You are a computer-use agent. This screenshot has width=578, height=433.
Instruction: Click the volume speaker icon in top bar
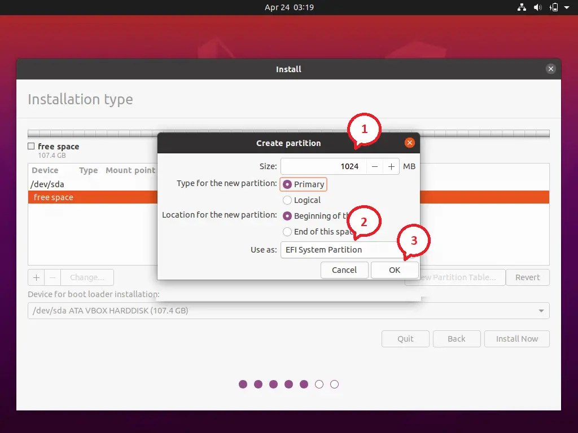(x=537, y=7)
